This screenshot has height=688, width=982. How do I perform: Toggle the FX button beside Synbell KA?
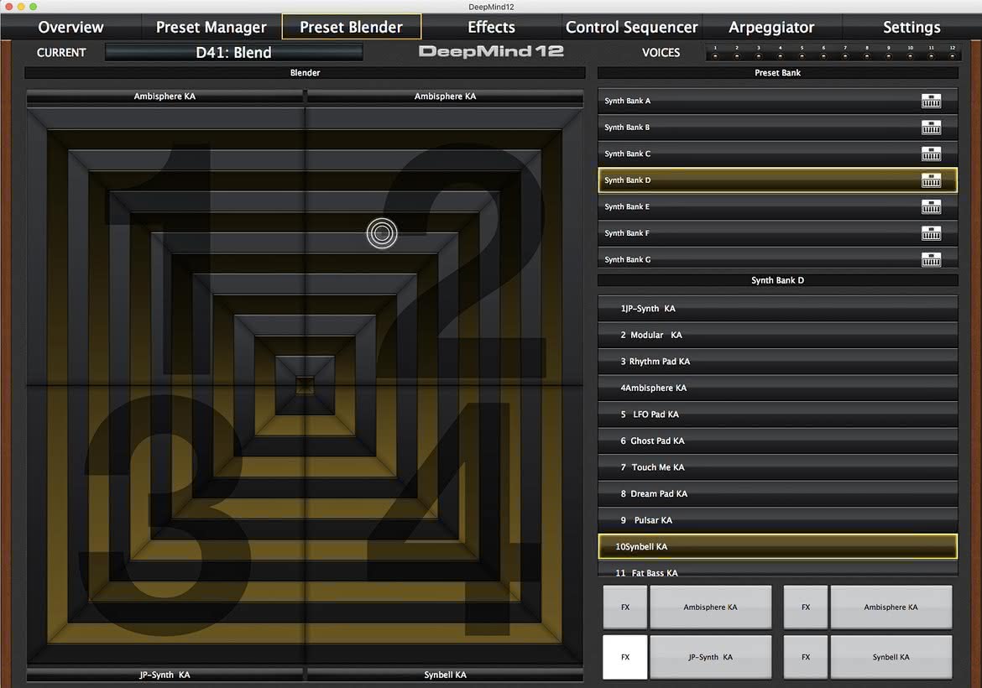(x=806, y=657)
